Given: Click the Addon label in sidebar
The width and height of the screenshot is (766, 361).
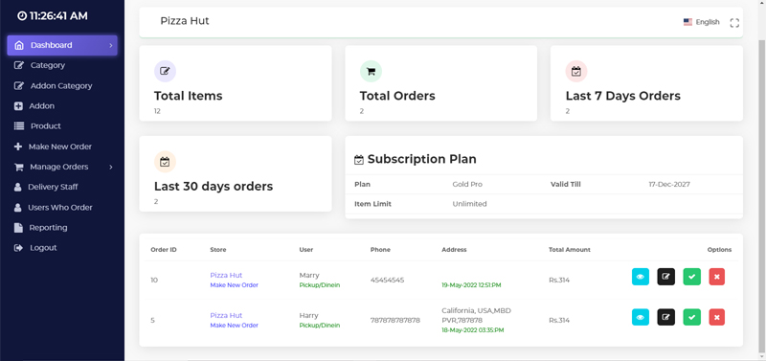Looking at the screenshot, I should point(41,106).
